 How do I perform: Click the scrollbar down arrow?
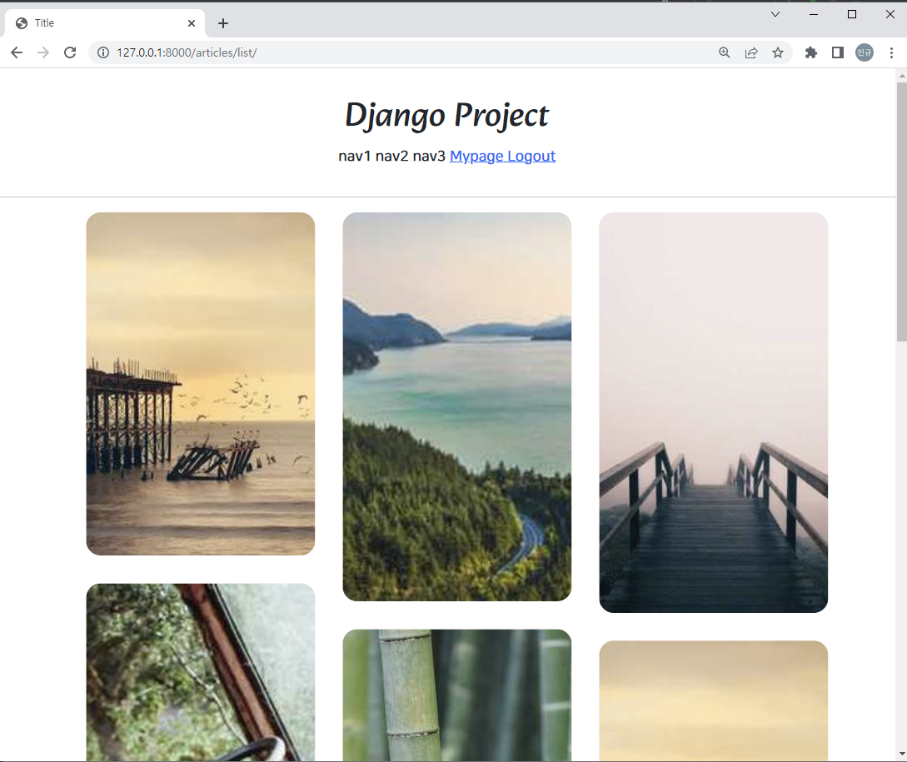[902, 754]
